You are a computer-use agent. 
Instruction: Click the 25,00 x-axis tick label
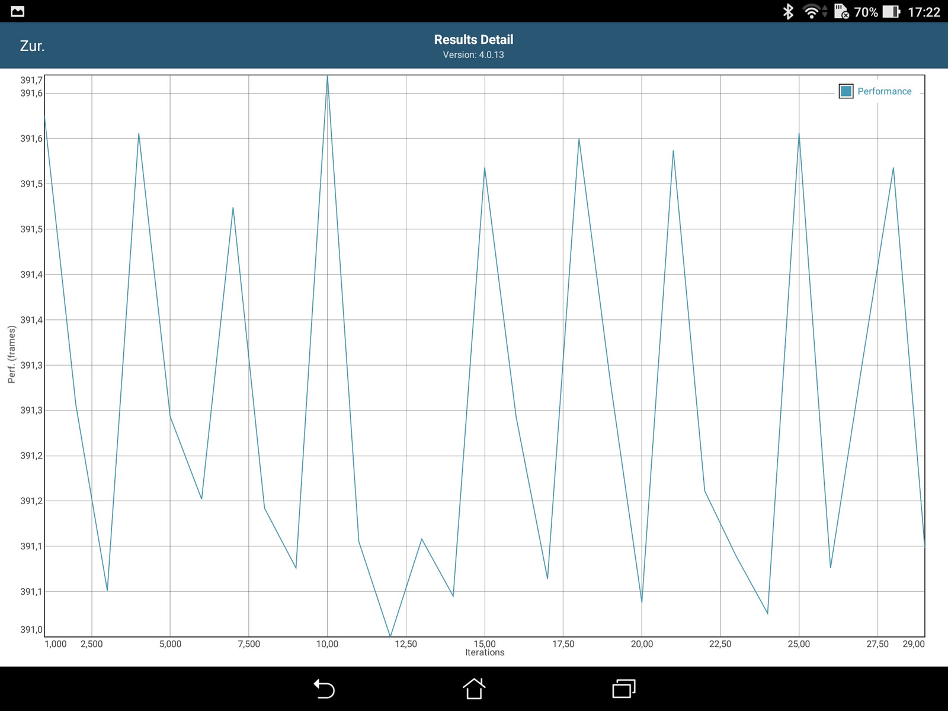[799, 644]
